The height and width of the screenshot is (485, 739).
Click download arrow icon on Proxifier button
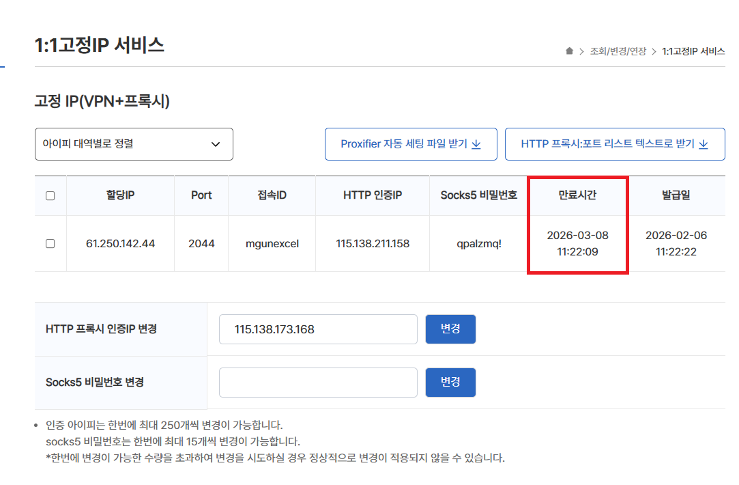(476, 144)
